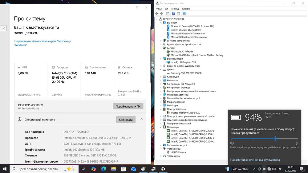308x173 pixels.
Task: Click the Bluetooth category icon in device tree
Action: (x=164, y=23)
